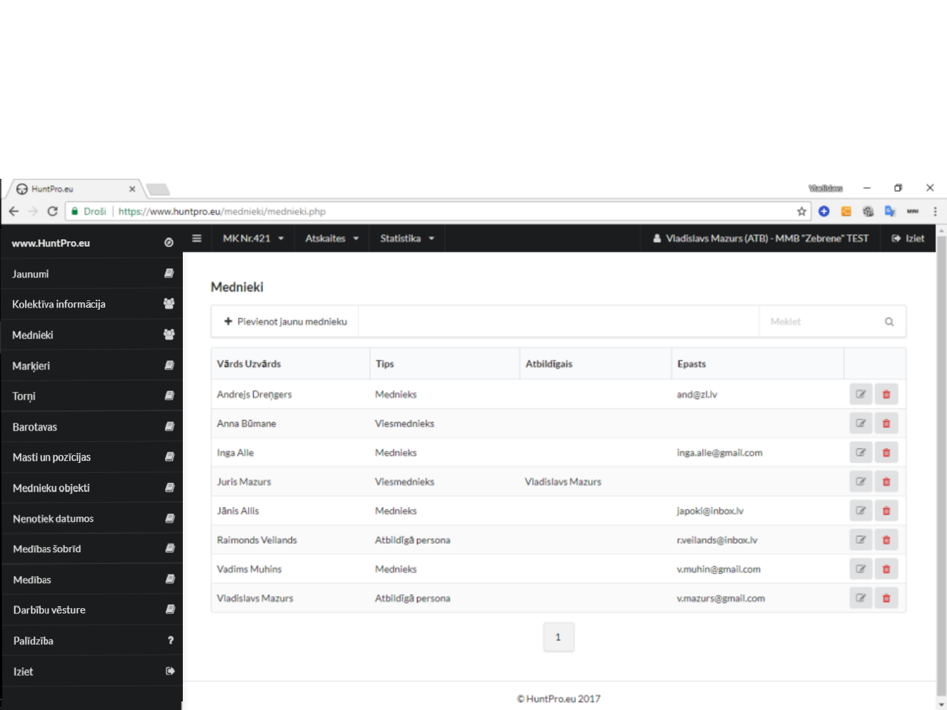Click the v.muhin@gmail.com email cell

click(x=719, y=569)
